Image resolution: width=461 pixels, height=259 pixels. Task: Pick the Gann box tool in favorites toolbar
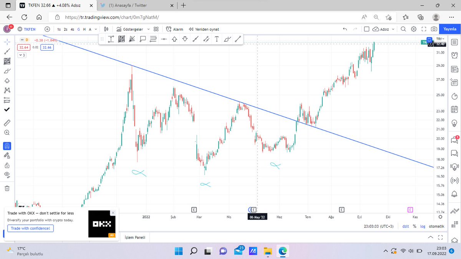[x=121, y=39]
